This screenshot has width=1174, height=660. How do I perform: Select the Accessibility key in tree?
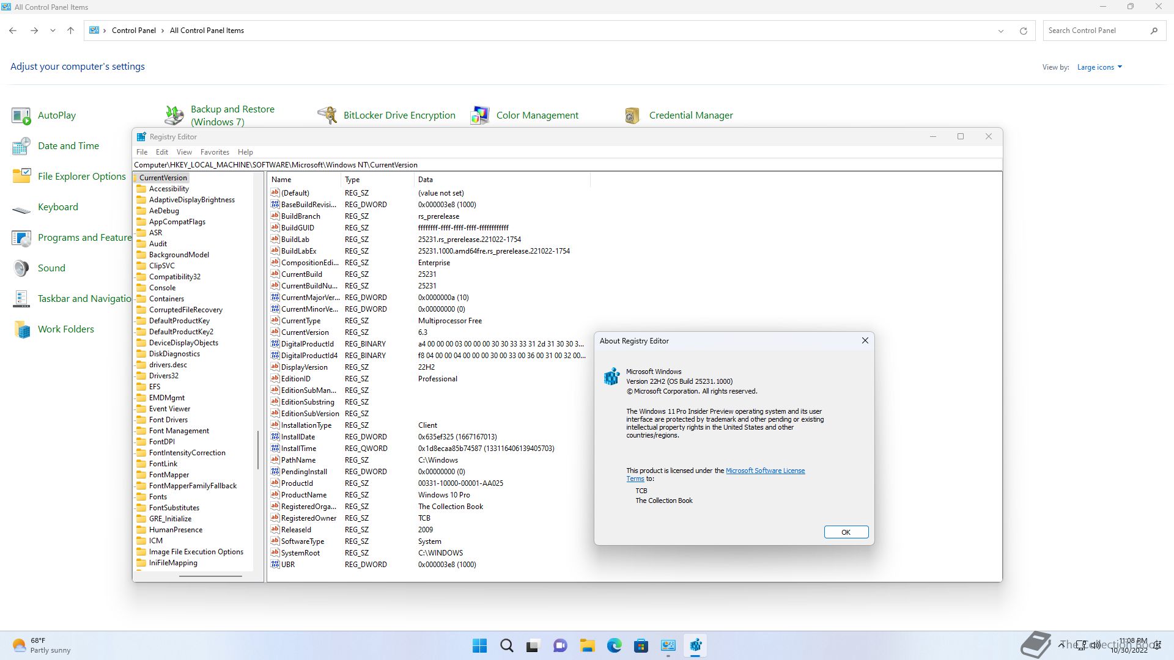pos(169,189)
